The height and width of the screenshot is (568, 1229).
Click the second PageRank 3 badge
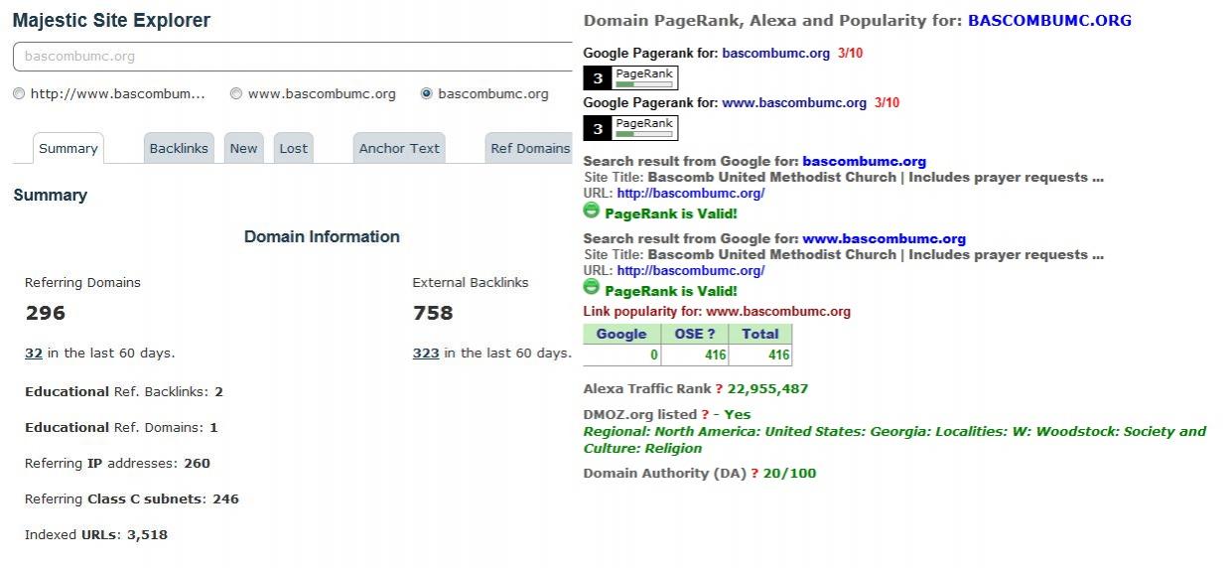[x=630, y=128]
